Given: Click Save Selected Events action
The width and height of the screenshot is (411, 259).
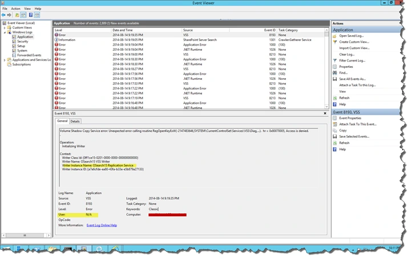Looking at the screenshot, I should click(x=354, y=136).
